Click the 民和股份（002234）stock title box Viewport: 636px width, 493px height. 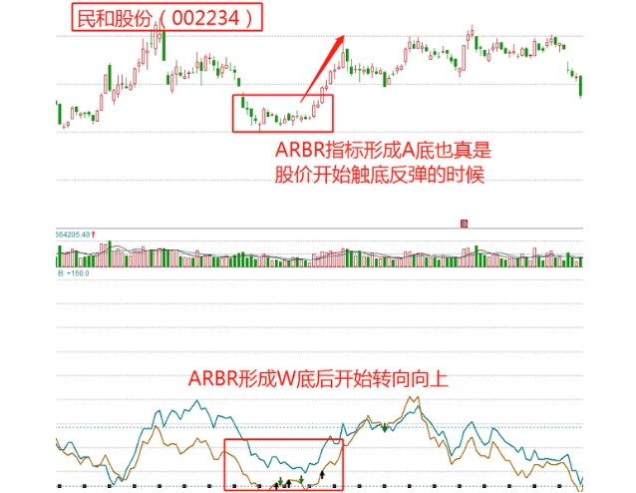pyautogui.click(x=167, y=17)
